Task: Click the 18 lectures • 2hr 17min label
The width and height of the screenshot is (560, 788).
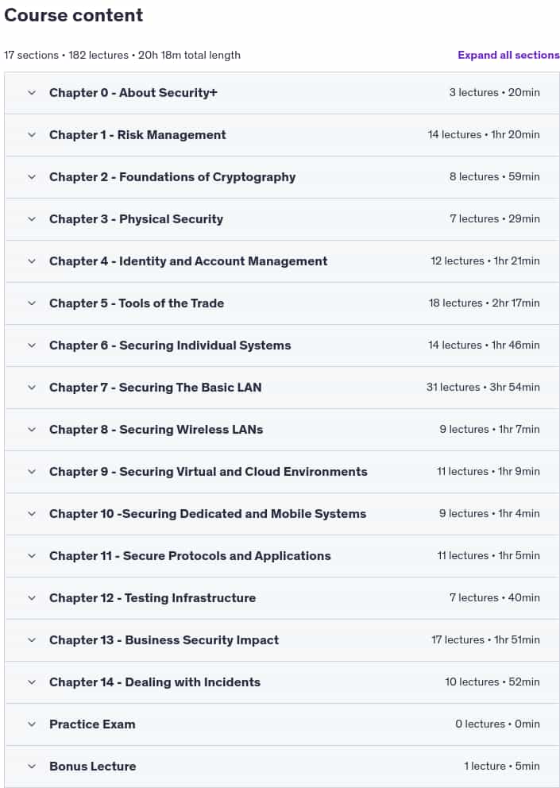Action: (484, 303)
